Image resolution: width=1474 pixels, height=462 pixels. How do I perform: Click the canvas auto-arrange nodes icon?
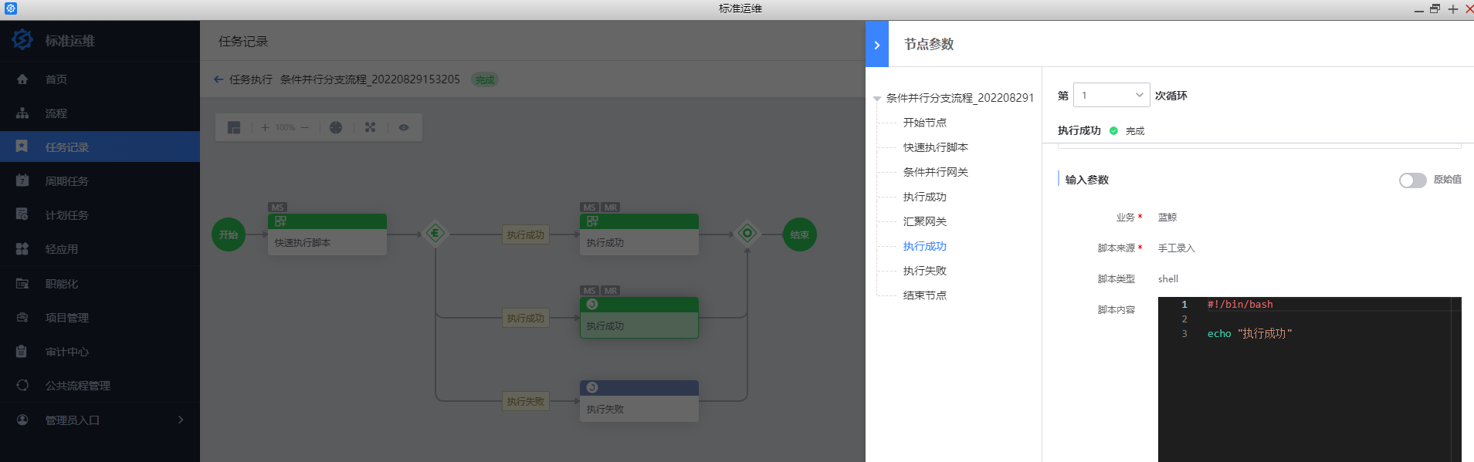tap(370, 127)
